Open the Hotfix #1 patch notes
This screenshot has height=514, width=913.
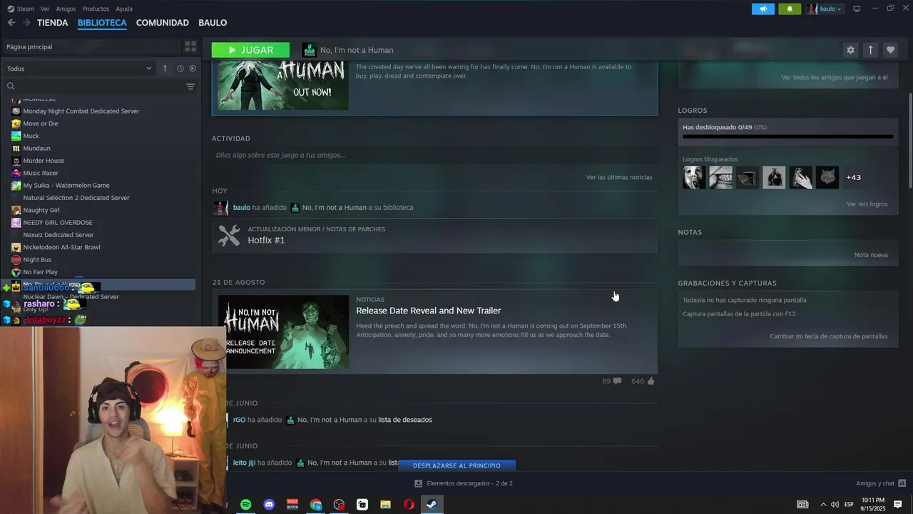434,236
